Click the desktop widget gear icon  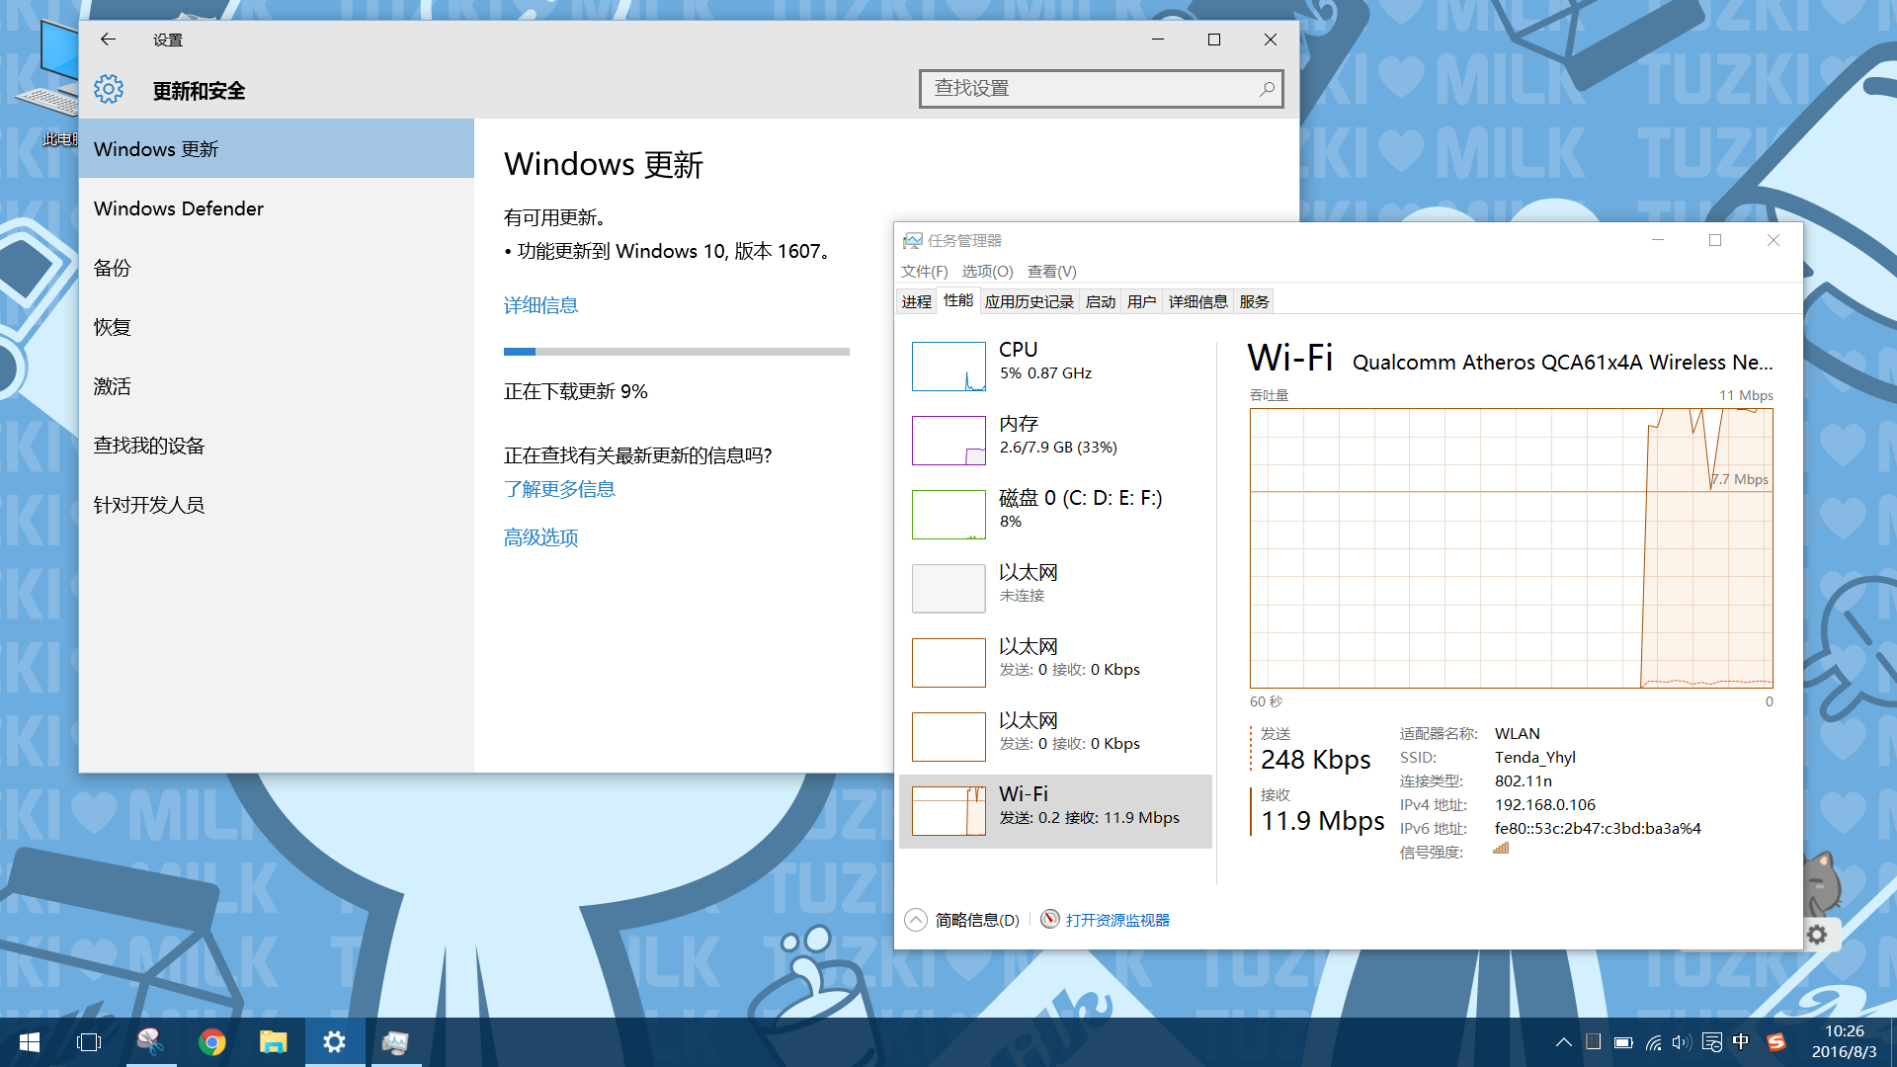(x=1817, y=935)
